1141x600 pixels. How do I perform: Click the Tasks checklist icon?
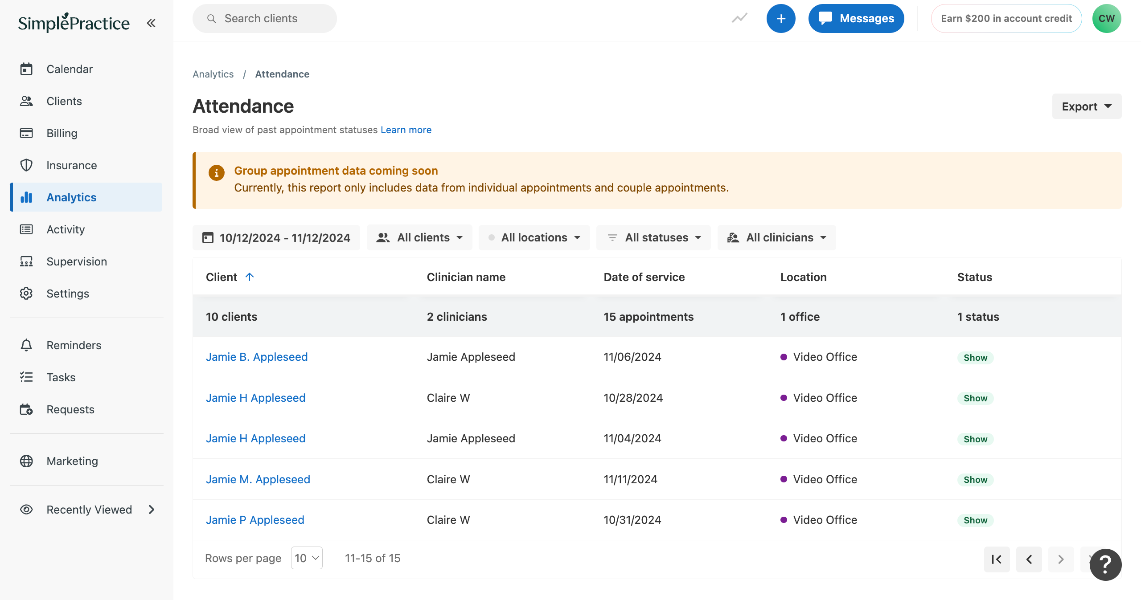[26, 377]
